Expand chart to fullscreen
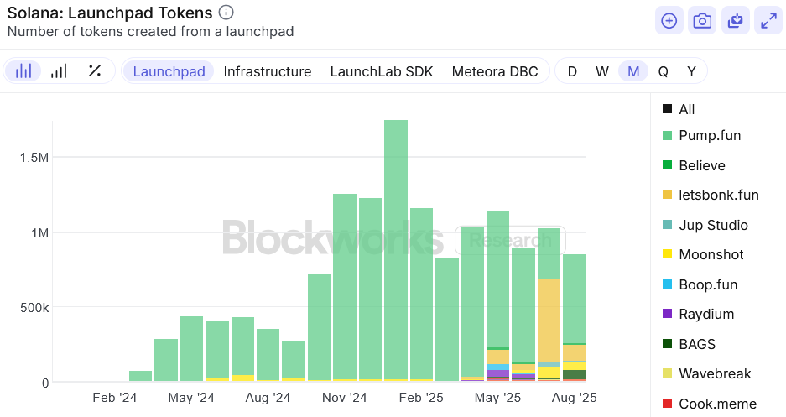This screenshot has height=417, width=786. click(768, 20)
